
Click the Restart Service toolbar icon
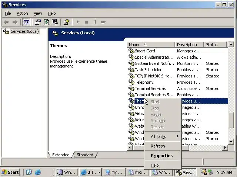point(103,22)
